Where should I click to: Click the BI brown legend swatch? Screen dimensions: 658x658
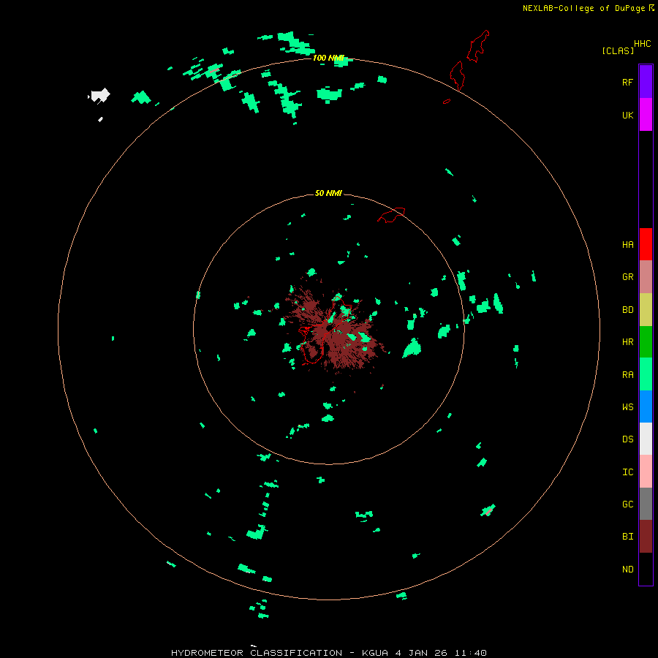click(x=646, y=537)
